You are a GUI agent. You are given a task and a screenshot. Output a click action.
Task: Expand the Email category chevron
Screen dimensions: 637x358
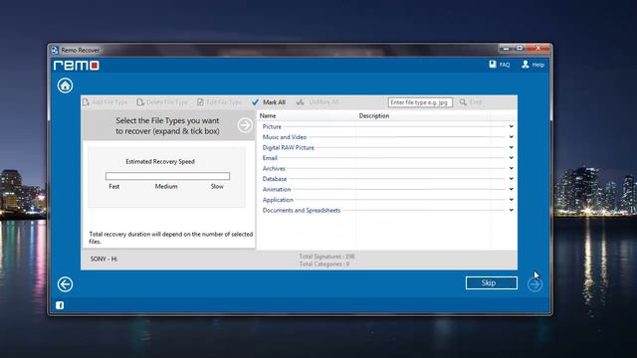tap(511, 158)
